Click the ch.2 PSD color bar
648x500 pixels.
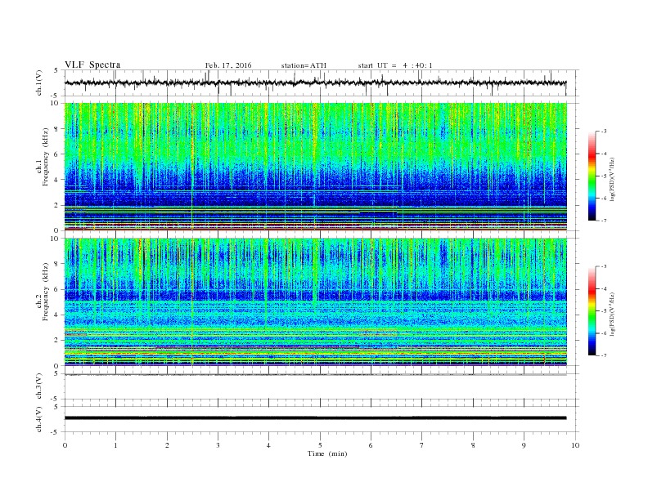coord(592,311)
